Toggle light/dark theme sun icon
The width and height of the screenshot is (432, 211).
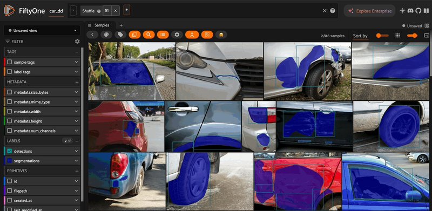[x=402, y=11]
